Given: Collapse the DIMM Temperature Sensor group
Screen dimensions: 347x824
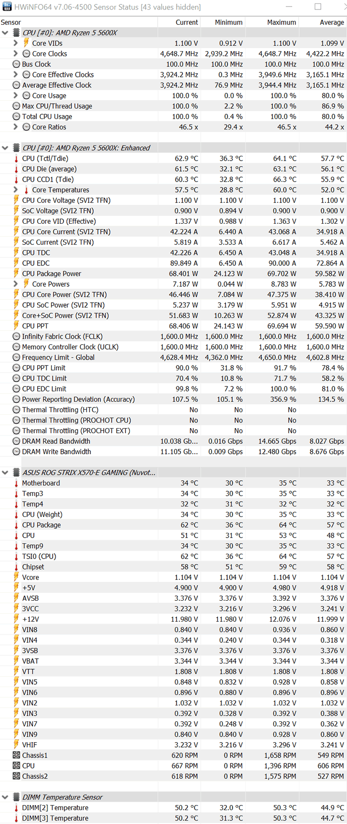Looking at the screenshot, I should tap(5, 797).
